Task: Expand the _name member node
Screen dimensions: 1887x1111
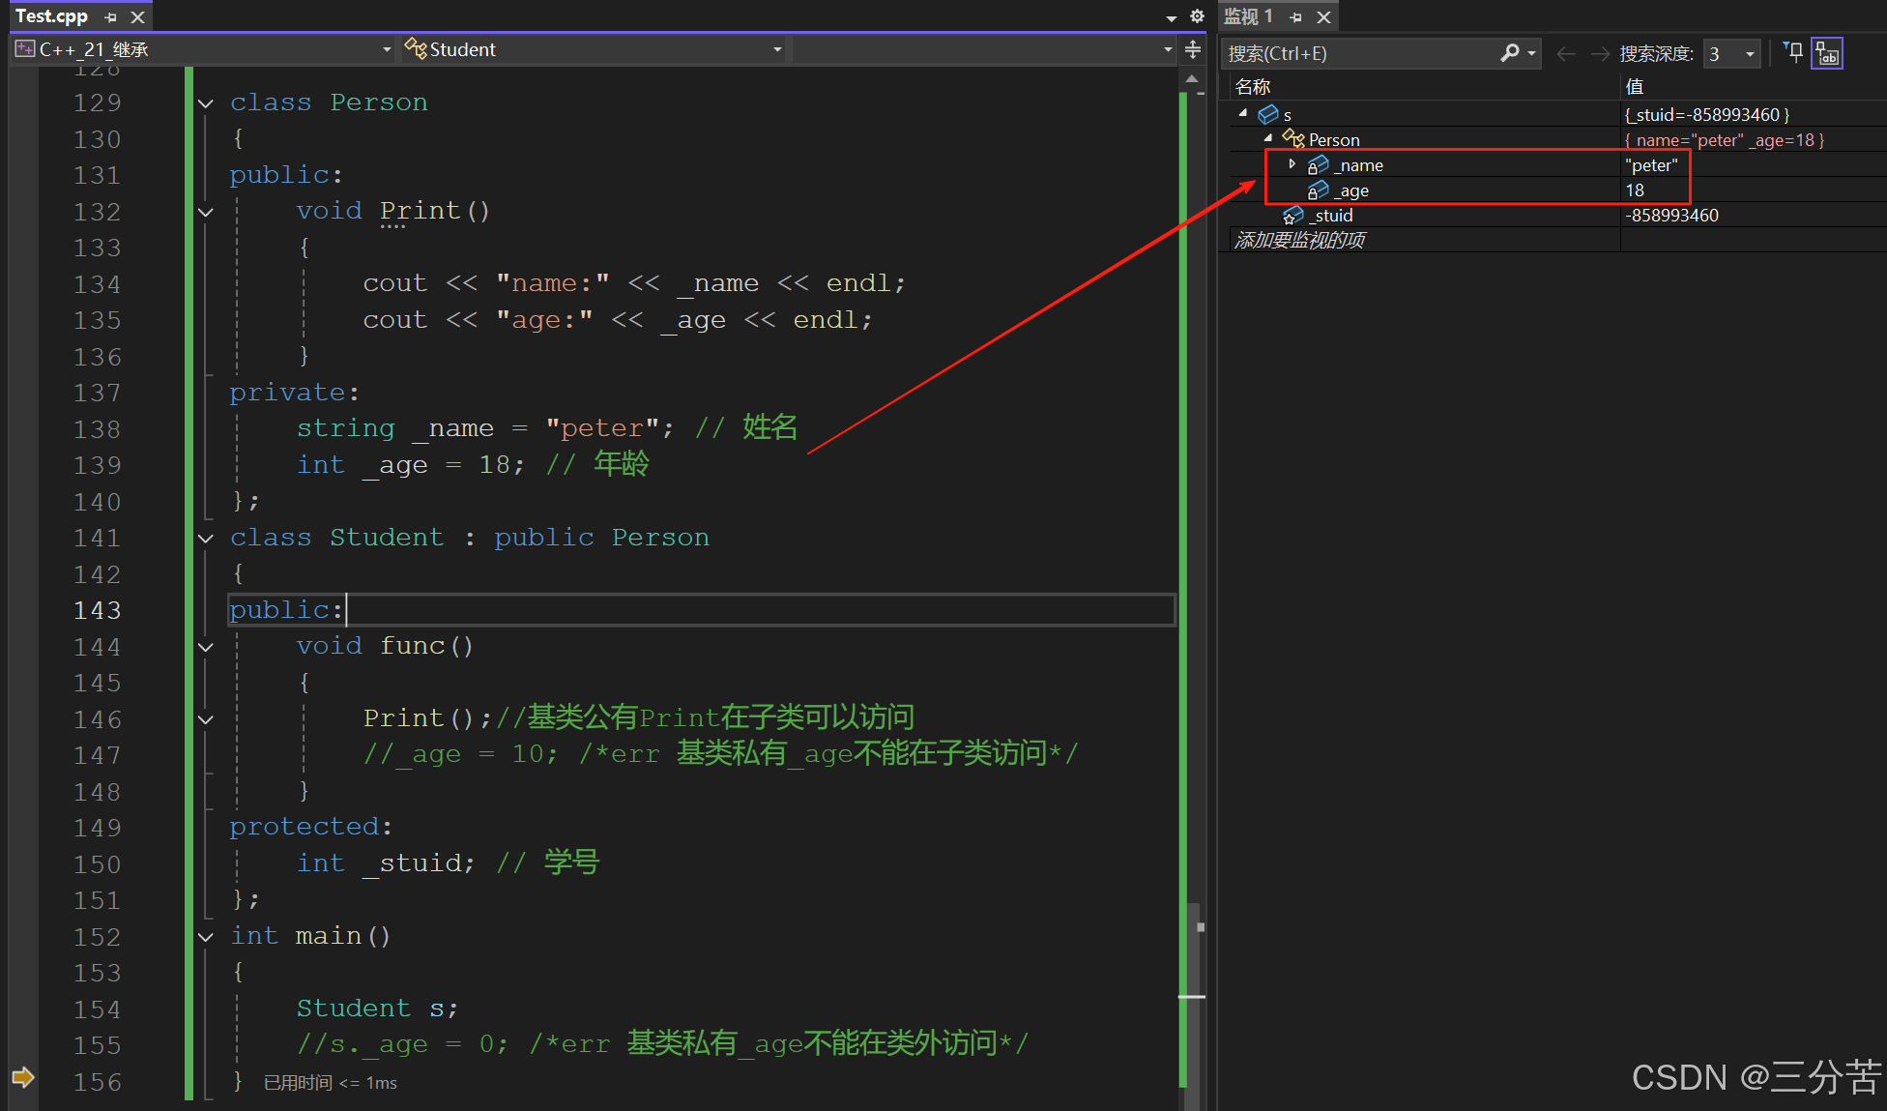Action: (x=1292, y=164)
